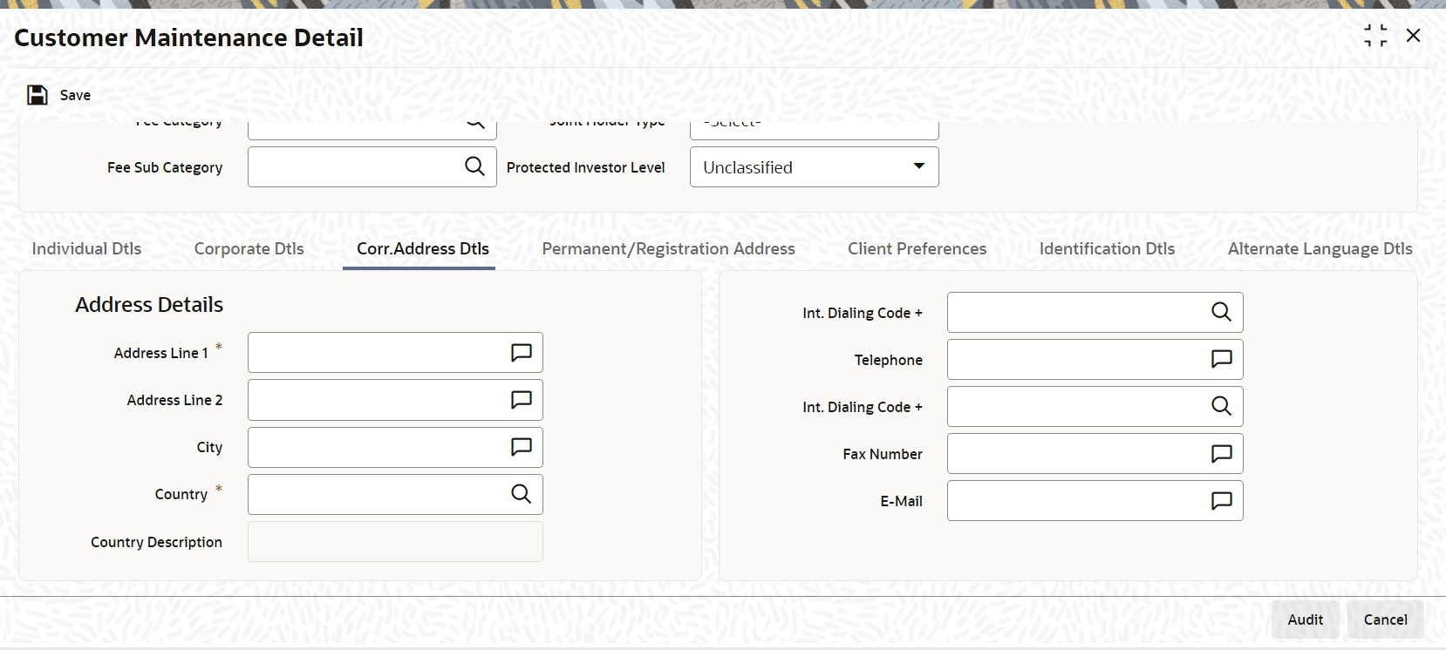Viewport: 1446px width, 650px height.
Task: Open Address Line 1 text editor icon
Action: click(522, 353)
